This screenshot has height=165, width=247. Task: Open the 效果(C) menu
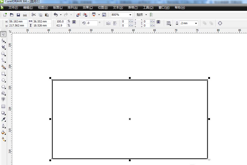pyautogui.click(x=88, y=8)
